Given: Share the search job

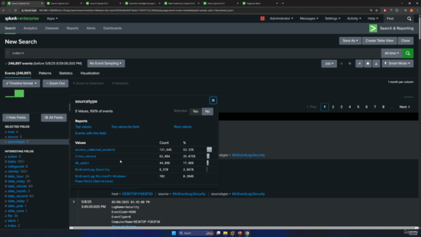Looking at the screenshot, I should (x=359, y=64).
